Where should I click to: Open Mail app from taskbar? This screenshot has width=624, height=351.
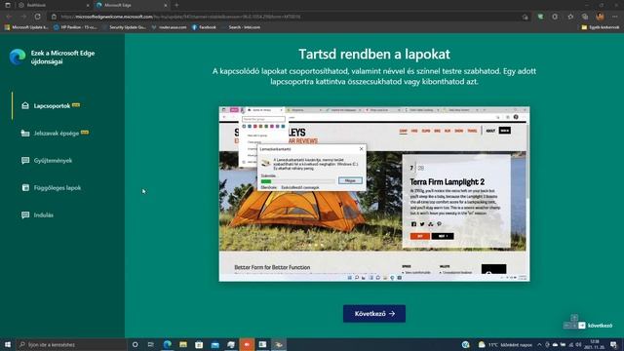[214, 344]
